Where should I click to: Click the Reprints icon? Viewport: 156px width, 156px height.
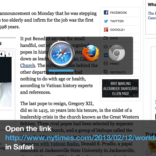click(106, 72)
